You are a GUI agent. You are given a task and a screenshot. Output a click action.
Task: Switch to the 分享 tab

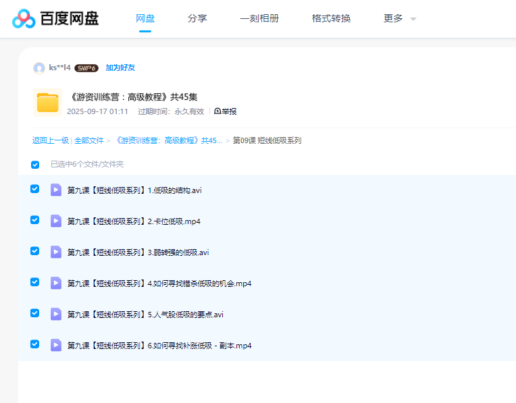coord(197,19)
